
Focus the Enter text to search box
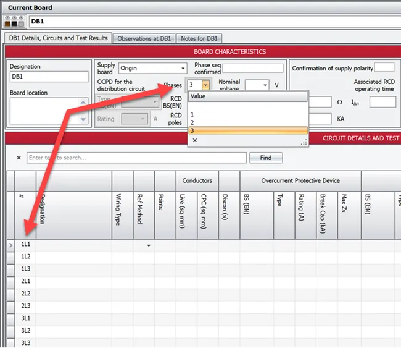137,158
